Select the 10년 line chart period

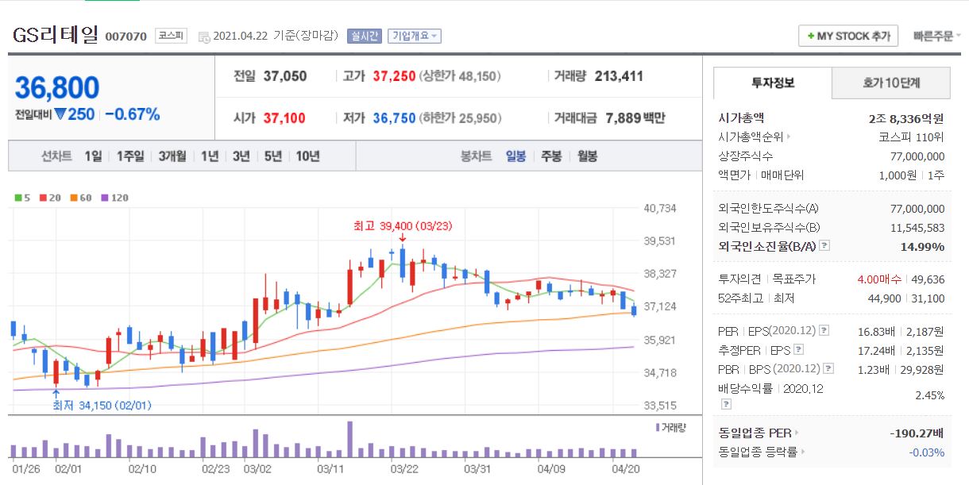307,156
